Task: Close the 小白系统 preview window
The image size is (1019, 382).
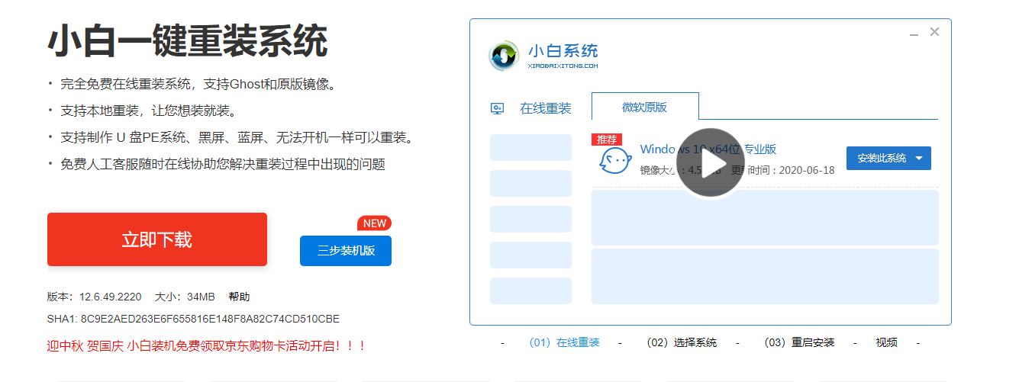Action: click(934, 32)
